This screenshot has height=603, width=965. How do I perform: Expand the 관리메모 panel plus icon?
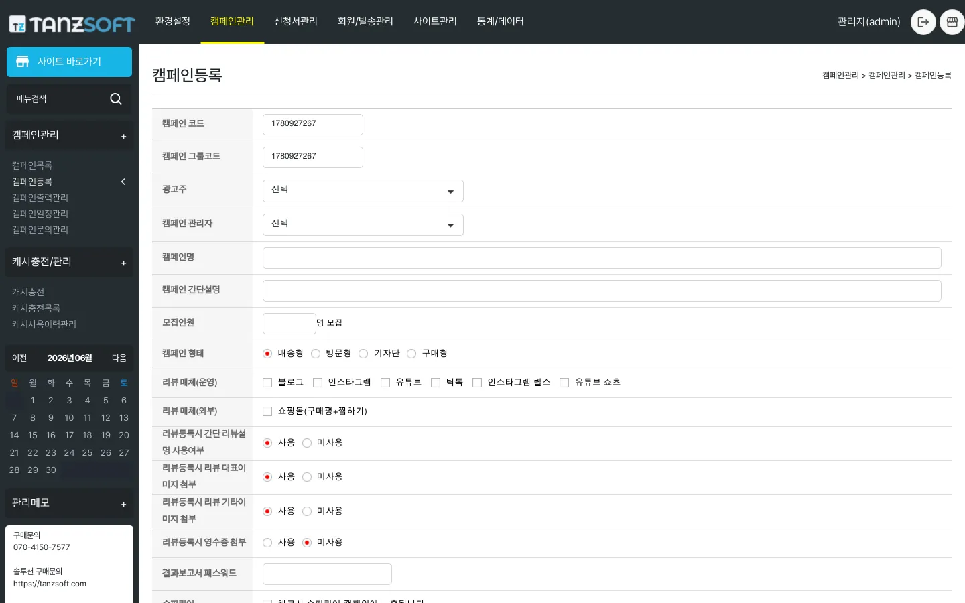[123, 505]
